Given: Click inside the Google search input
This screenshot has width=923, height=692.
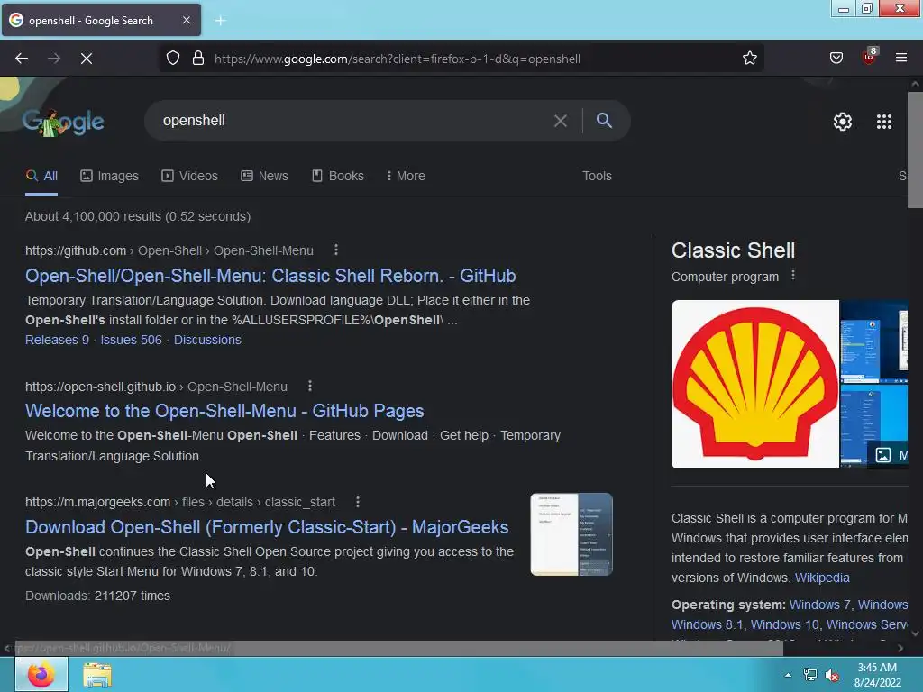Looking at the screenshot, I should point(353,121).
